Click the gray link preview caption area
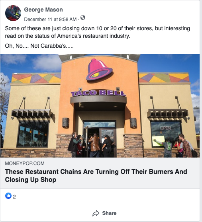Image resolution: width=202 pixels, height=222 pixels. click(100, 173)
